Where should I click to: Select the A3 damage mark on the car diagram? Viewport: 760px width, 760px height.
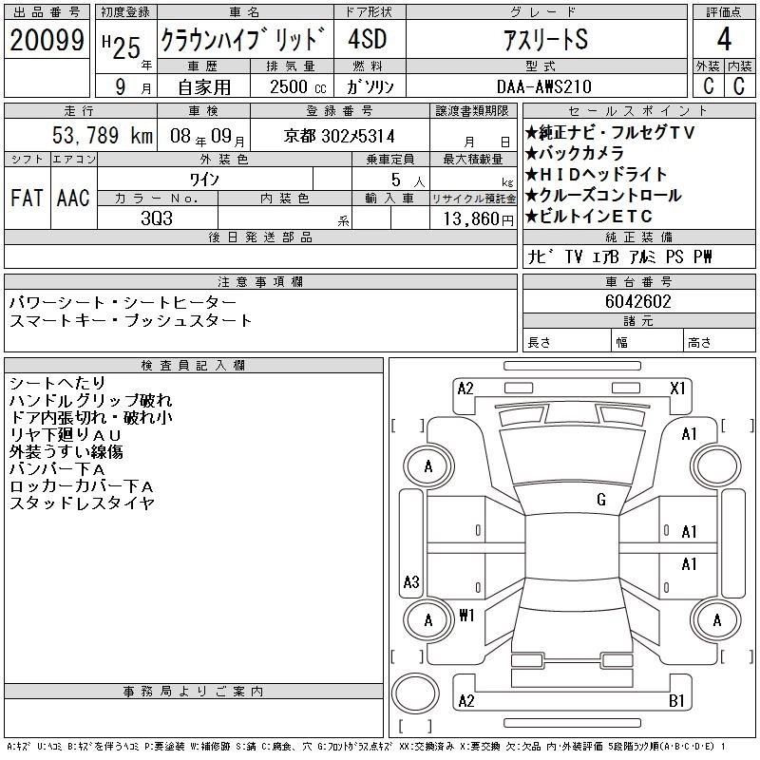pos(411,581)
